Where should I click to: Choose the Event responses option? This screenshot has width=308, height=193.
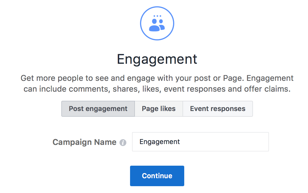[x=218, y=109]
